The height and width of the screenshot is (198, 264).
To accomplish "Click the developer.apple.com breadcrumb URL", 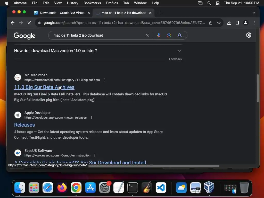I will coord(56,118).
